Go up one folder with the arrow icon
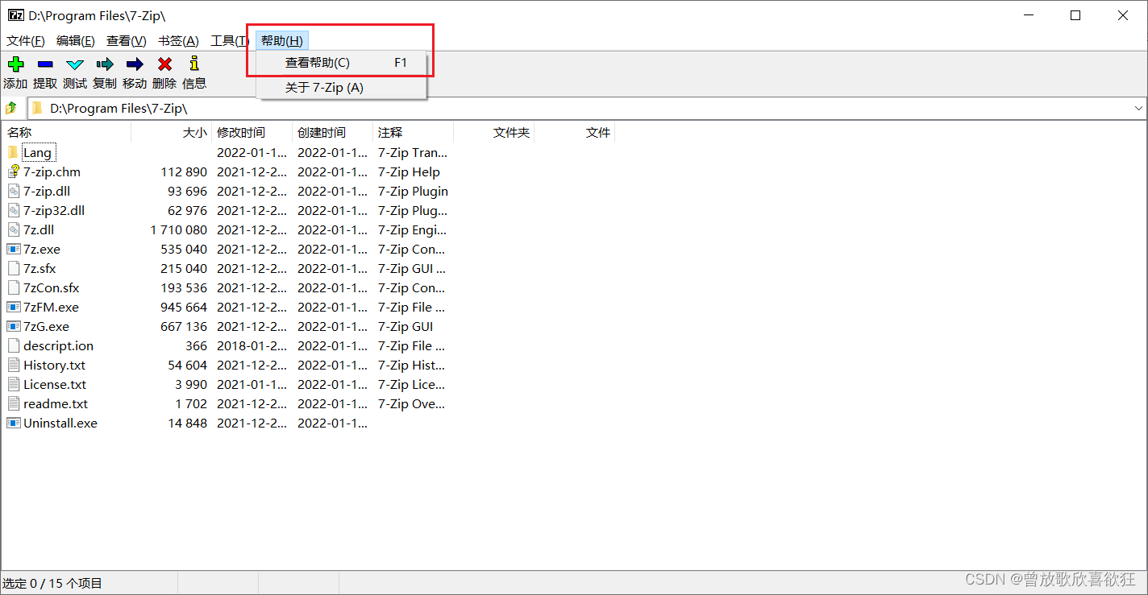Screen dimensions: 1148x595 pyautogui.click(x=11, y=108)
